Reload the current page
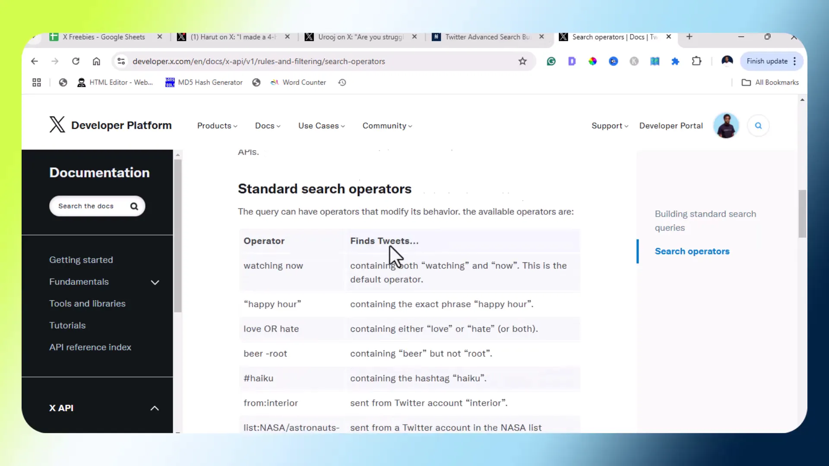This screenshot has width=829, height=466. (76, 61)
